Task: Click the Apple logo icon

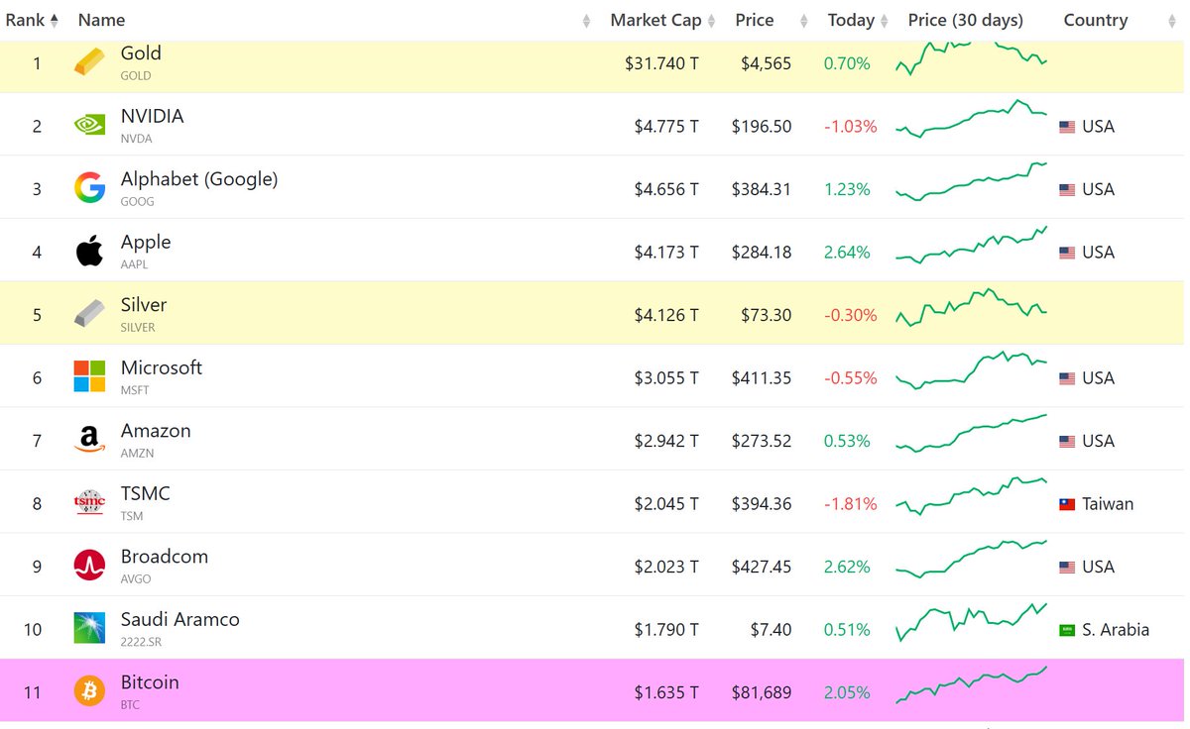Action: (x=89, y=252)
